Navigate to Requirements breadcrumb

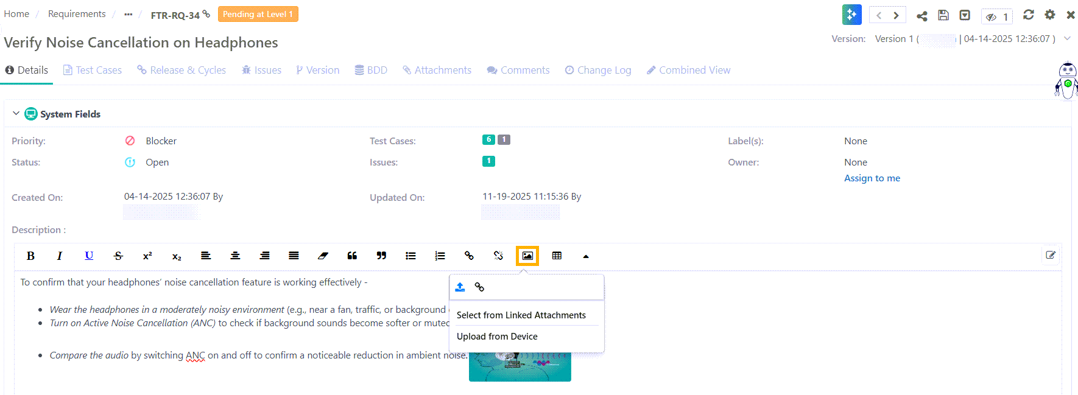pos(77,14)
